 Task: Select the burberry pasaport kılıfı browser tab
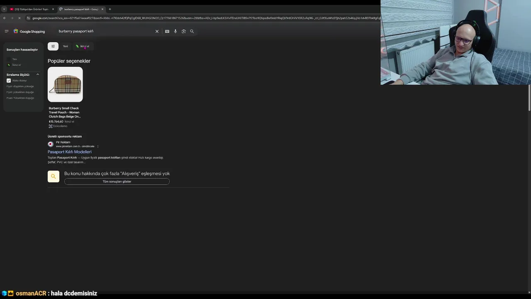point(81,9)
